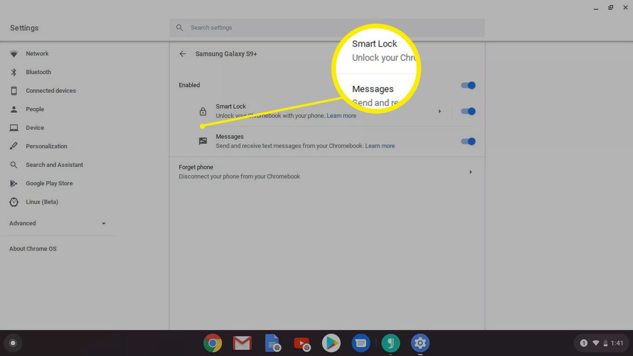633x356 pixels.
Task: Click the Device laptop icon
Action: 14,128
